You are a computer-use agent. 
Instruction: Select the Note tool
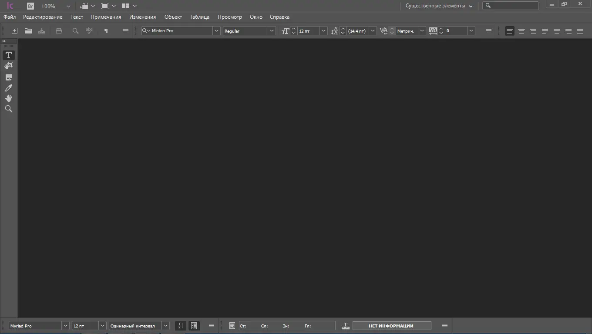pos(8,77)
